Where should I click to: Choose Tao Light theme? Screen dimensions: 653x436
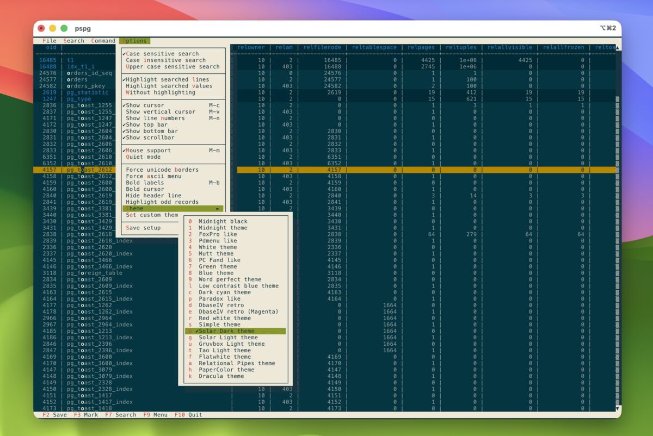235,351
